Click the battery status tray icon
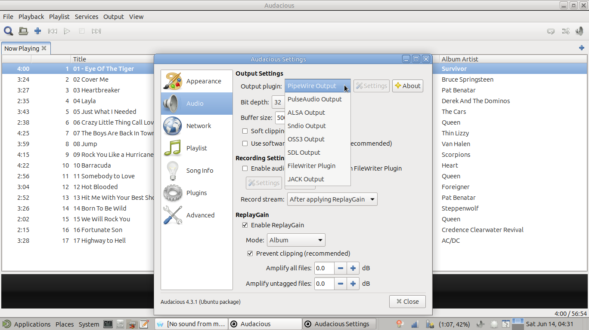This screenshot has height=330, width=589. 429,324
